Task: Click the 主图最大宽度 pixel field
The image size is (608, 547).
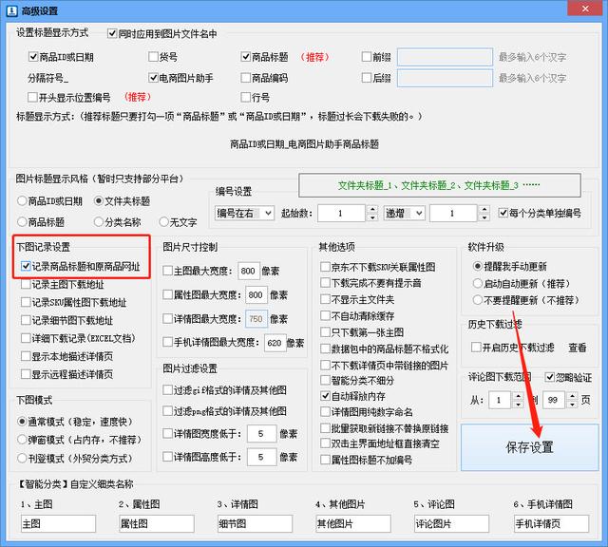Action: pyautogui.click(x=249, y=270)
